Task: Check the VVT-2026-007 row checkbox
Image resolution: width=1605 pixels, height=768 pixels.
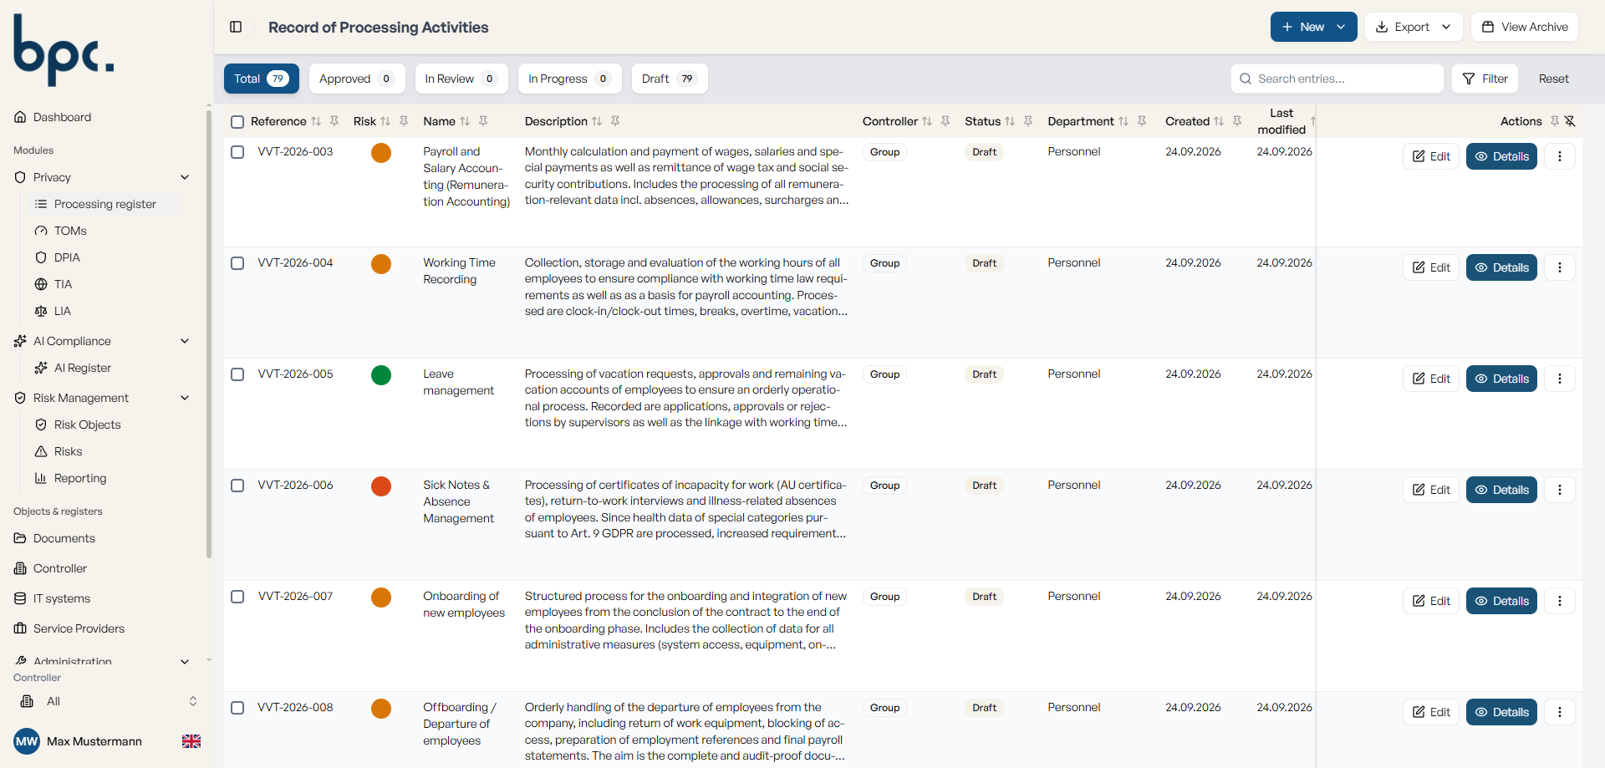Action: pyautogui.click(x=237, y=597)
